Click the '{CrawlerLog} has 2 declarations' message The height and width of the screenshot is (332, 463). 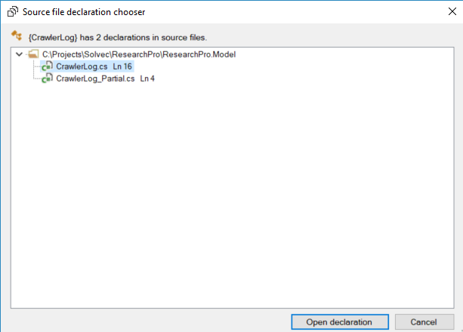point(118,38)
